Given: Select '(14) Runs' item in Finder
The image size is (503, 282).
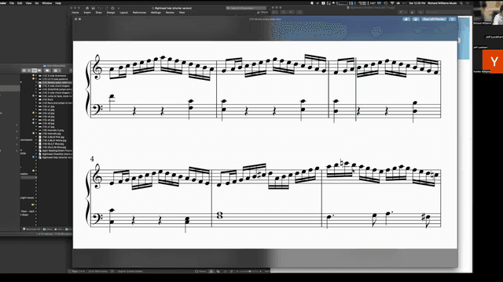Looking at the screenshot, I should 48,99.
